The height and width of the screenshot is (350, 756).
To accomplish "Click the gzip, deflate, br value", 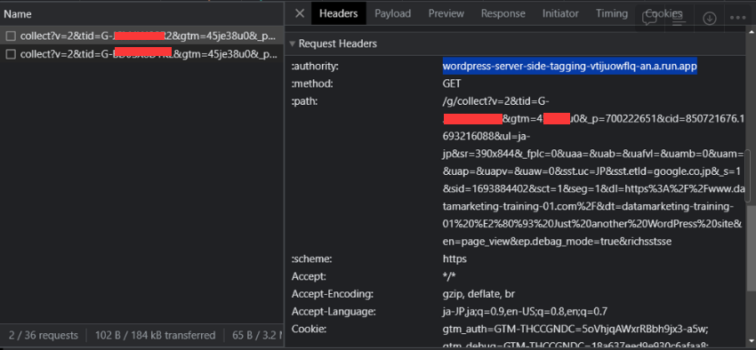I will click(479, 294).
